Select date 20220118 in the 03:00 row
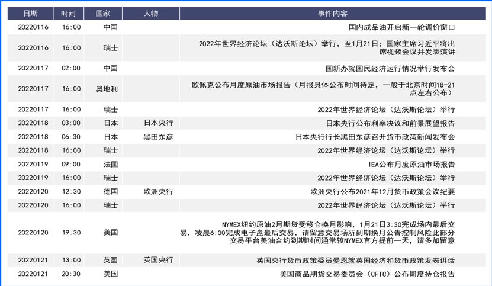492x286 pixels. [x=33, y=123]
